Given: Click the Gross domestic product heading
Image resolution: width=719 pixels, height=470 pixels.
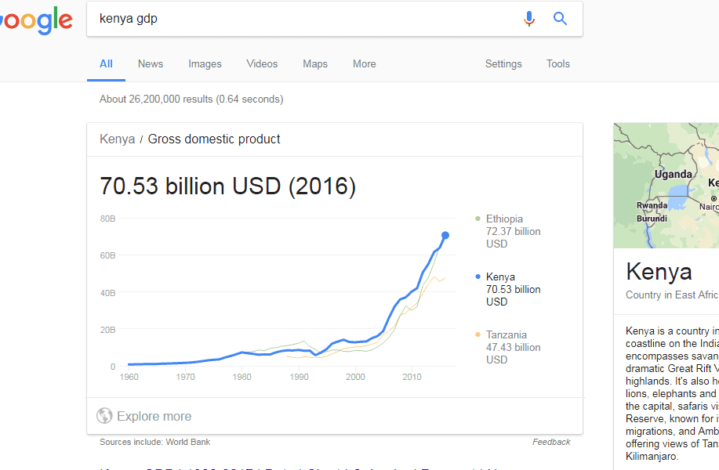Looking at the screenshot, I should click(x=214, y=139).
